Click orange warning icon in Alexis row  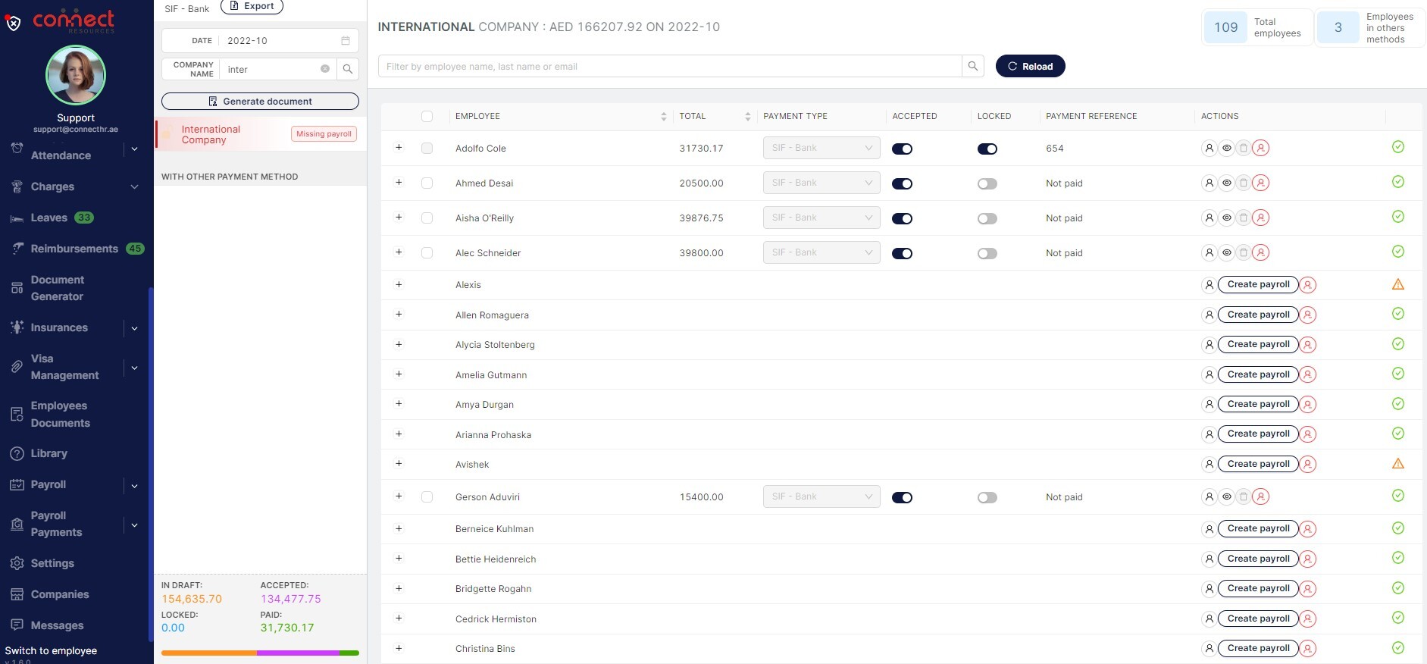tap(1398, 285)
